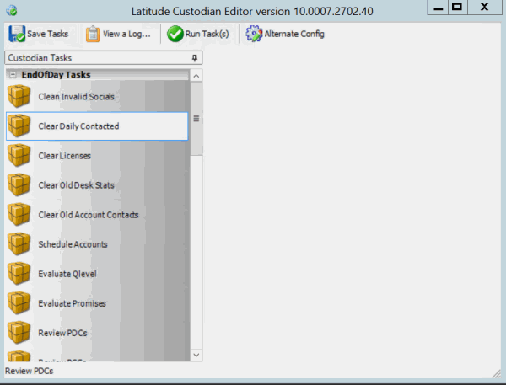Click the Evaluate Promises box icon
The image size is (506, 385).
pyautogui.click(x=19, y=303)
